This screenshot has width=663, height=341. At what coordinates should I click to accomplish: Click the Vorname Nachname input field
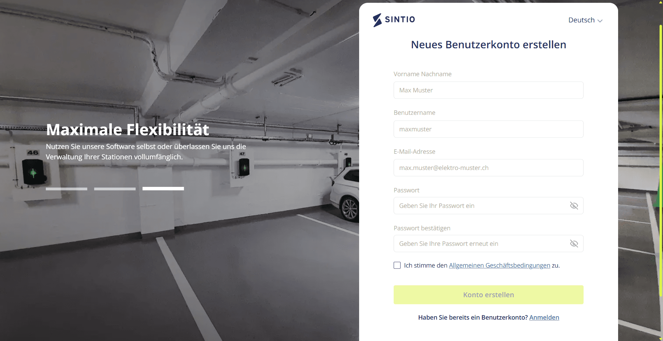(488, 90)
